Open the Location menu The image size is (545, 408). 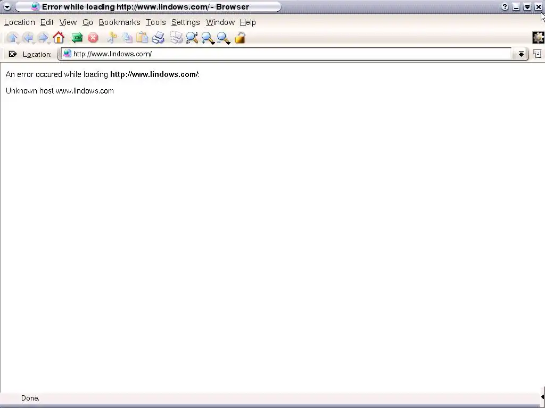point(20,22)
